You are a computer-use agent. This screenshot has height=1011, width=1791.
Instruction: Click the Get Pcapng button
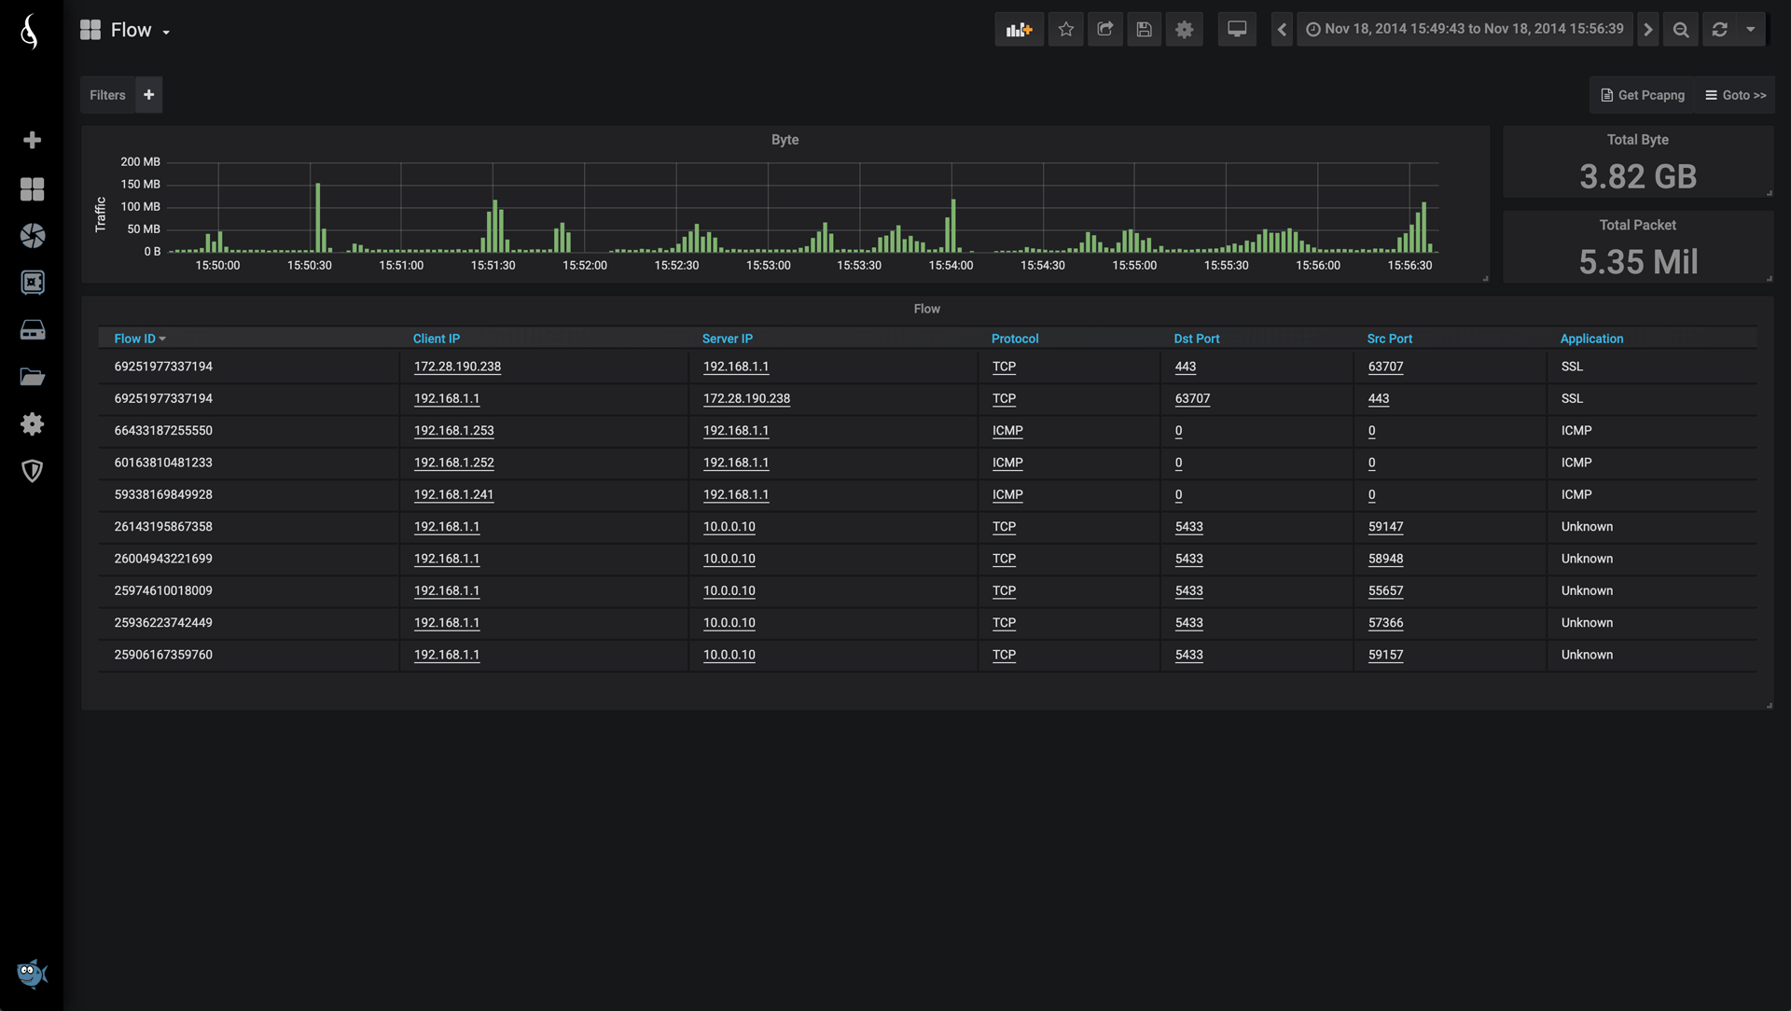(1643, 95)
